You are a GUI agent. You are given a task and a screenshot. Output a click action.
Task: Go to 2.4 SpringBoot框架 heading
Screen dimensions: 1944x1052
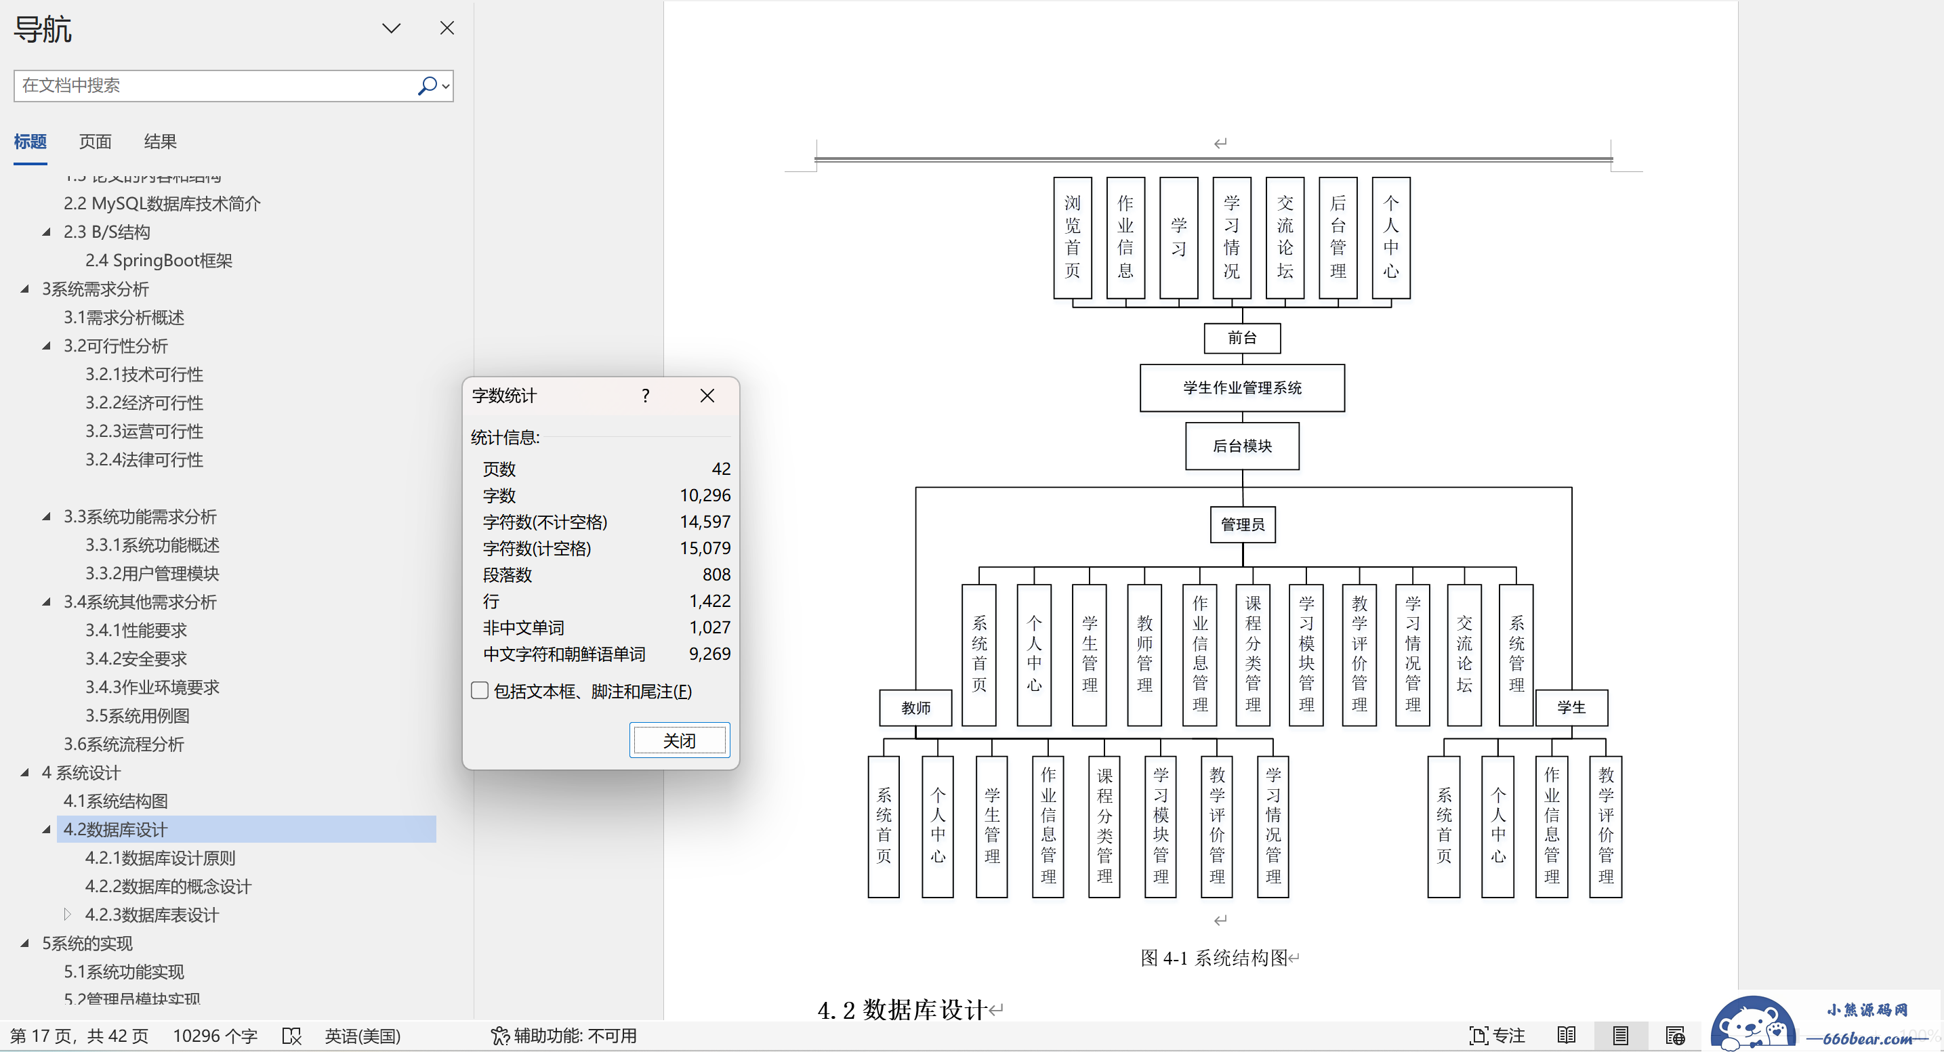159,260
